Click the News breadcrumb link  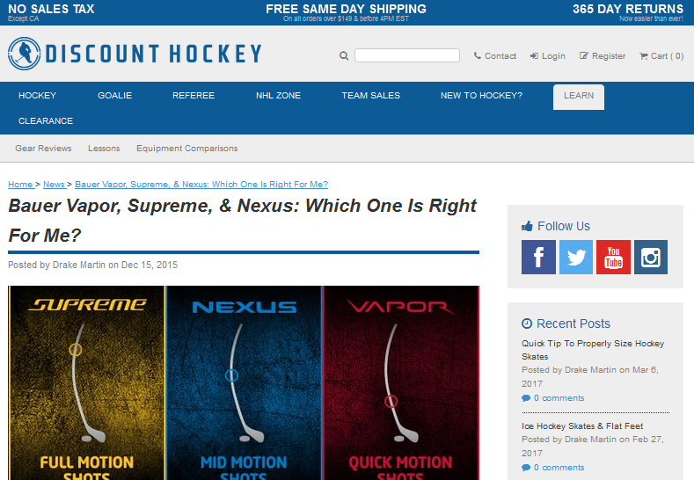point(55,184)
